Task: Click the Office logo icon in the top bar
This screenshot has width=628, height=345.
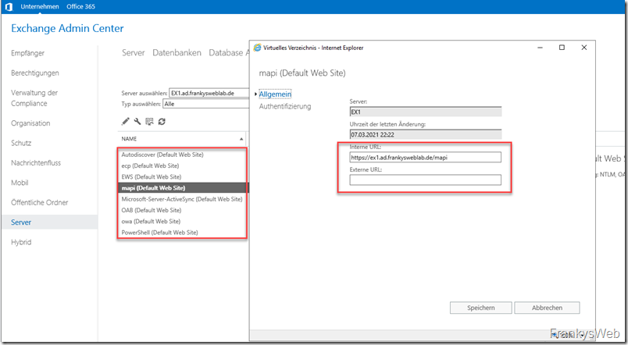Action: [x=8, y=6]
